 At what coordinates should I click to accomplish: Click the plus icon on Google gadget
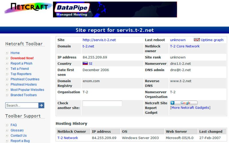pyautogui.click(x=173, y=103)
